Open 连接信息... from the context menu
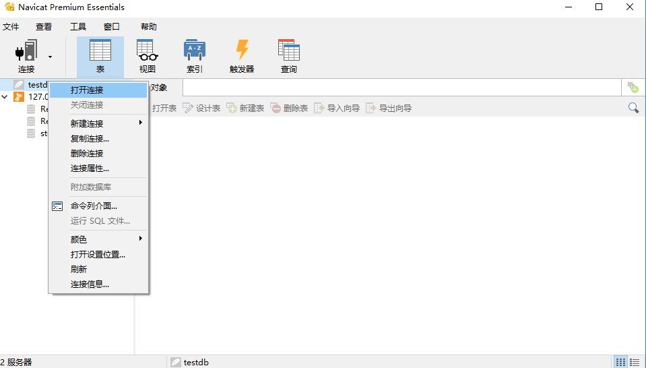The width and height of the screenshot is (646, 368). [x=98, y=284]
